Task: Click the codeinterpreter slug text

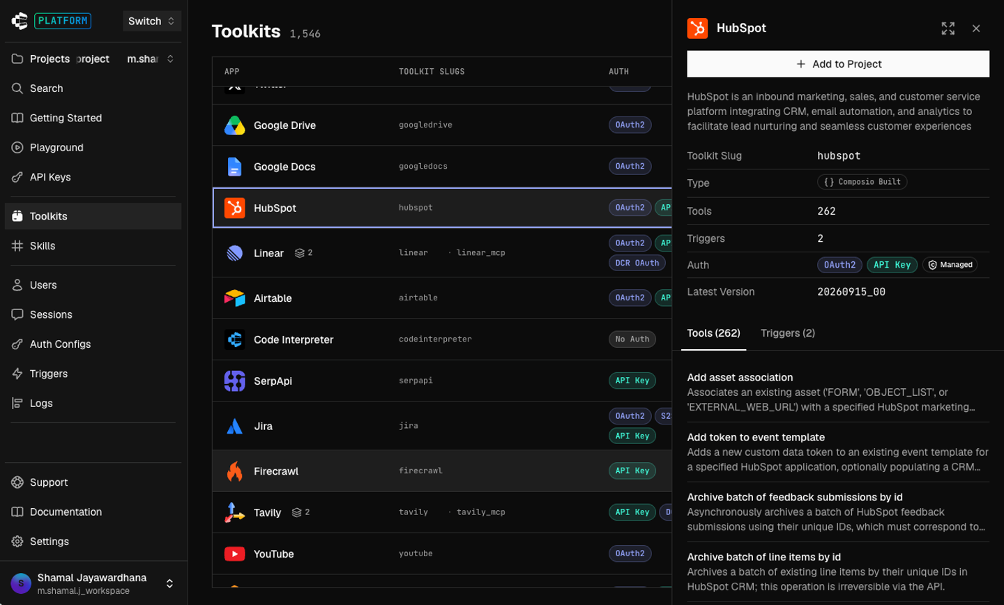Action: 435,339
